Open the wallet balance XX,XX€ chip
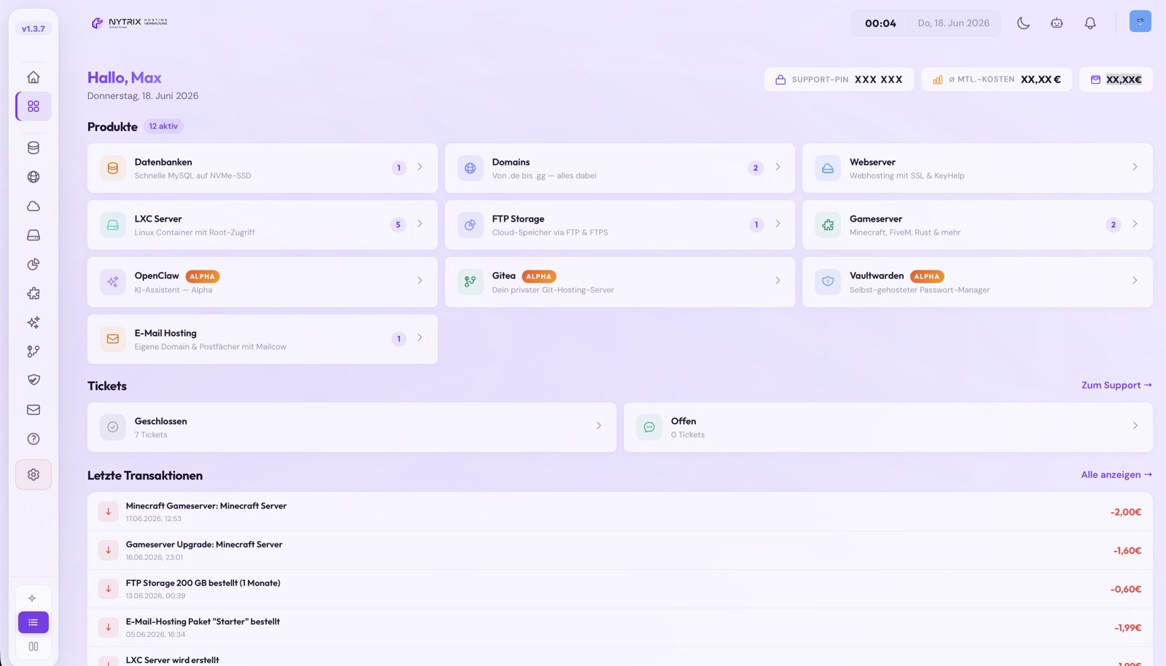Viewport: 1166px width, 666px height. pos(1116,79)
